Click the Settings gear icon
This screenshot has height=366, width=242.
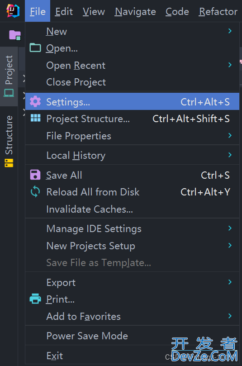coord(35,101)
